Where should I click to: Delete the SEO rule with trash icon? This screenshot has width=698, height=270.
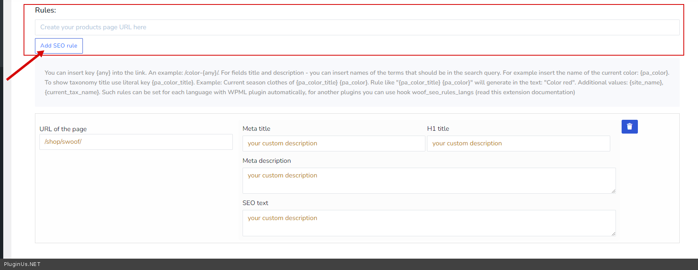point(629,127)
